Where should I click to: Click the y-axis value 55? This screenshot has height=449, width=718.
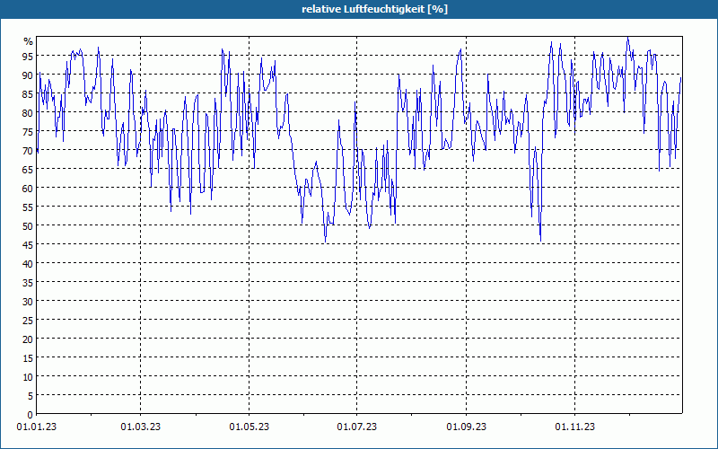[x=28, y=207]
